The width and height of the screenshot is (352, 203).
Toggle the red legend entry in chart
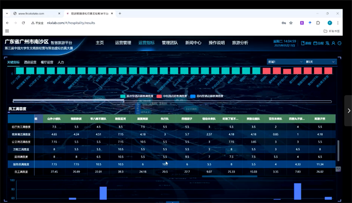click(x=172, y=96)
